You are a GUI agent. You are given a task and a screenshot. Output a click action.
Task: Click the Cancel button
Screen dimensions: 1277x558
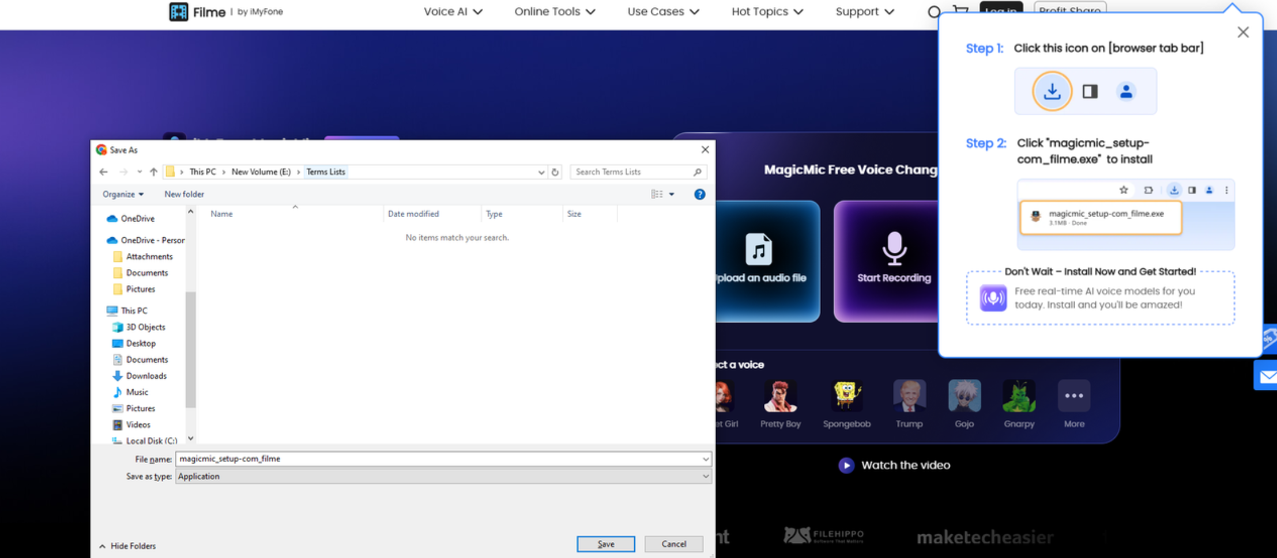click(x=673, y=544)
